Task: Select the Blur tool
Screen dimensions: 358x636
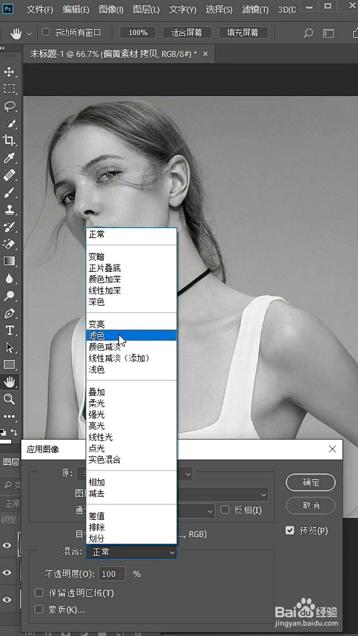Action: pos(9,279)
